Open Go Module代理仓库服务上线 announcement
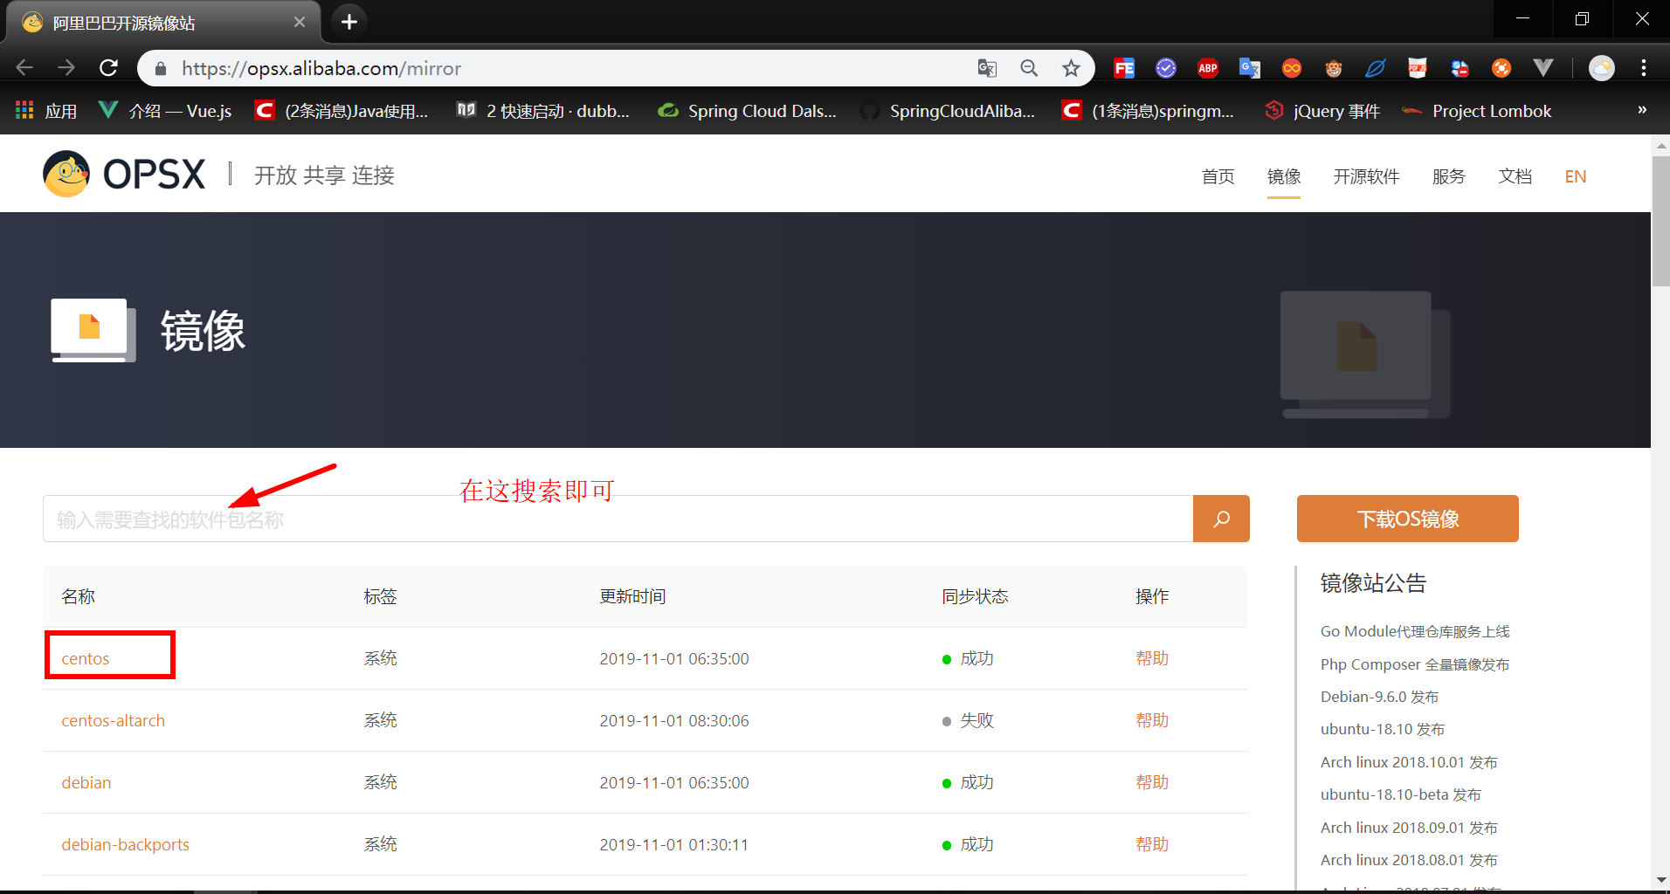This screenshot has width=1670, height=894. click(x=1415, y=631)
